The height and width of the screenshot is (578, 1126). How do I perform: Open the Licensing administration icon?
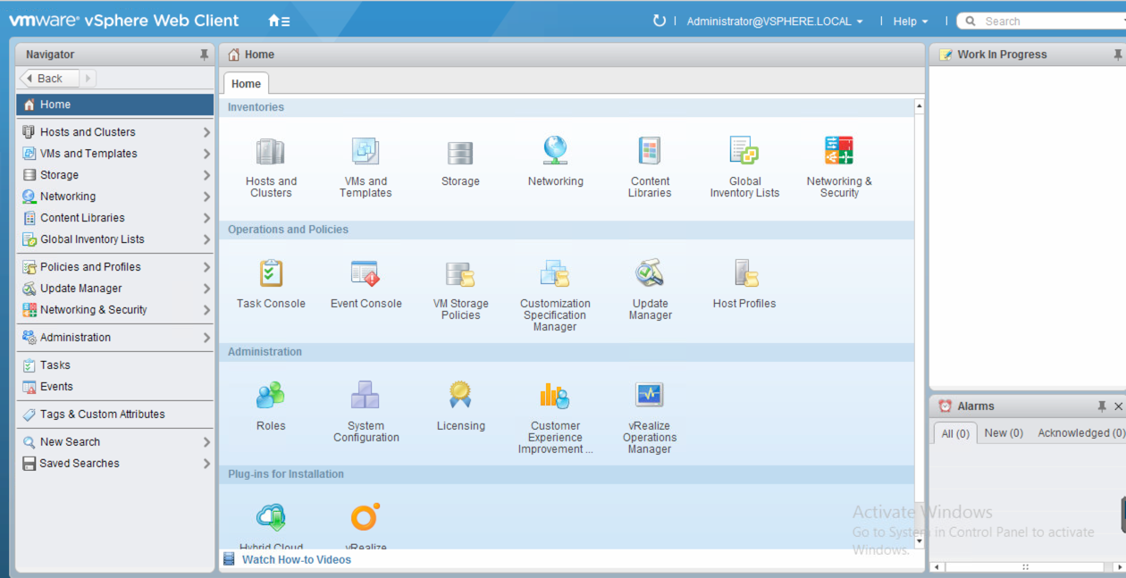click(460, 396)
